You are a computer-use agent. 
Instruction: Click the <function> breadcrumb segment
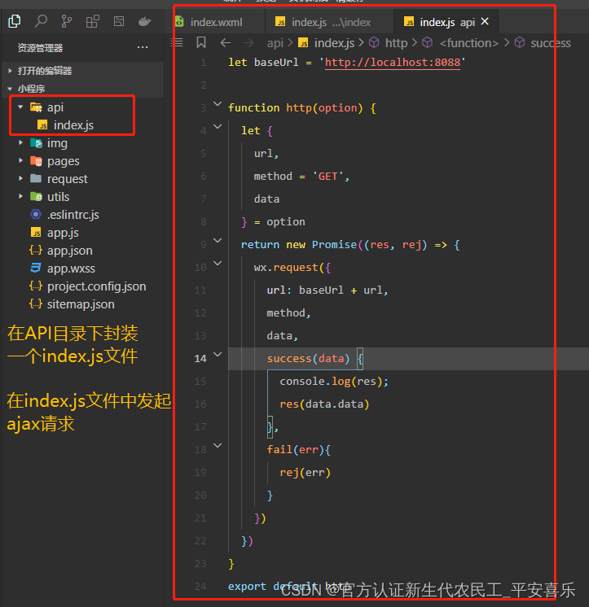(x=469, y=43)
